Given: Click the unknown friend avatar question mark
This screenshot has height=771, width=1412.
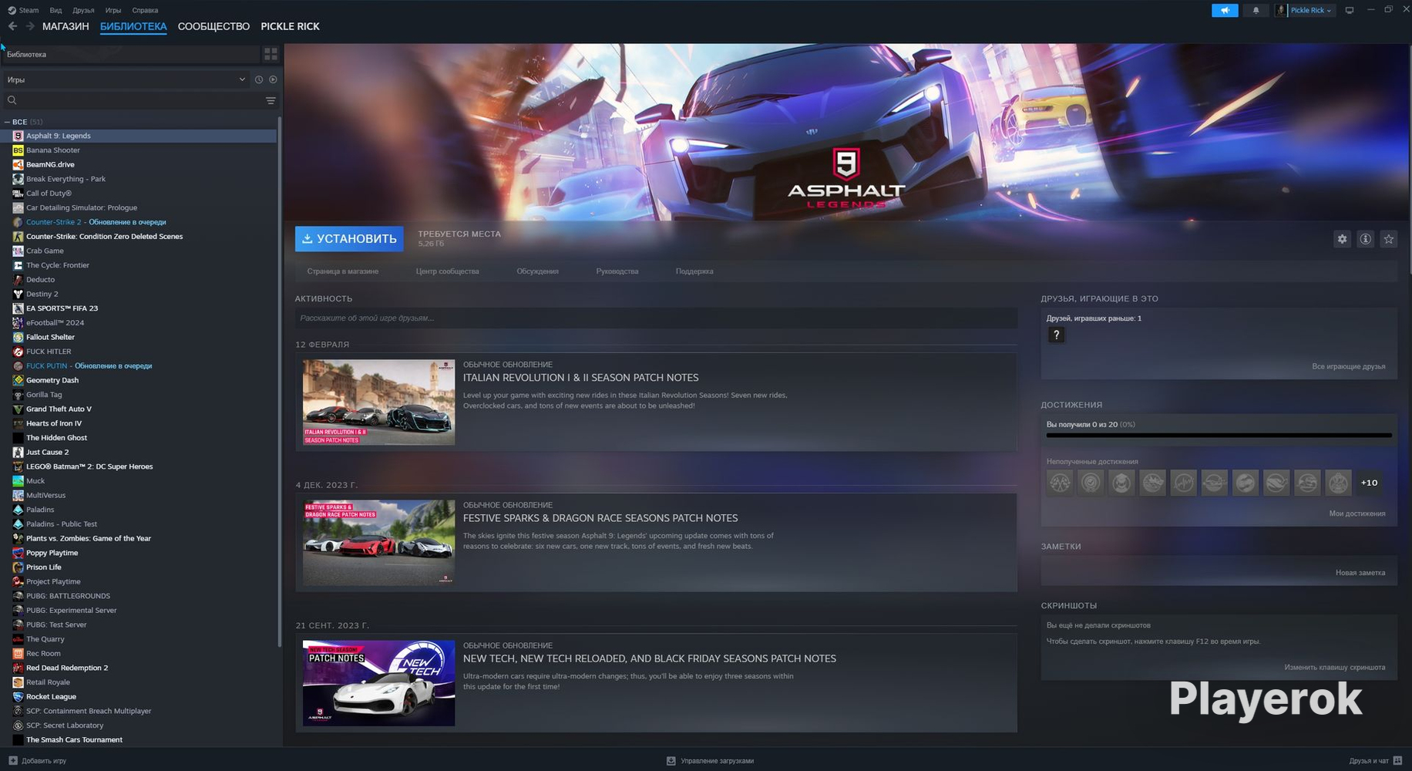Looking at the screenshot, I should tap(1056, 335).
